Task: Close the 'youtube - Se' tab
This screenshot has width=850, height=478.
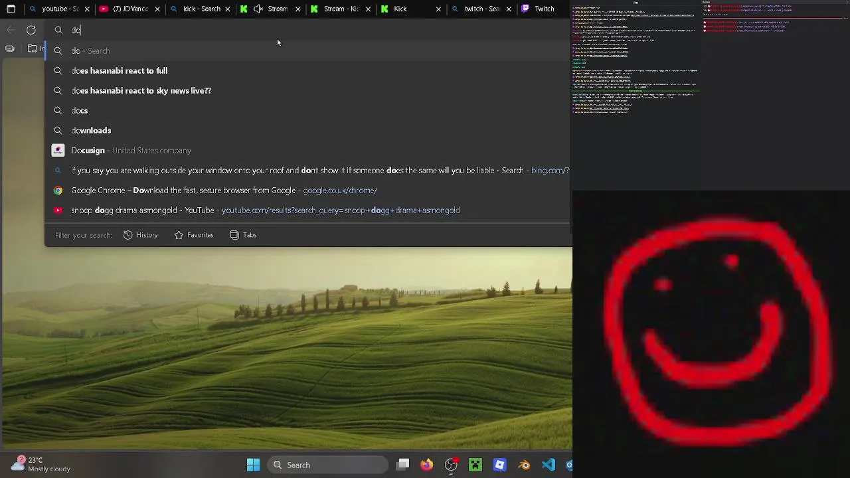Action: (87, 9)
